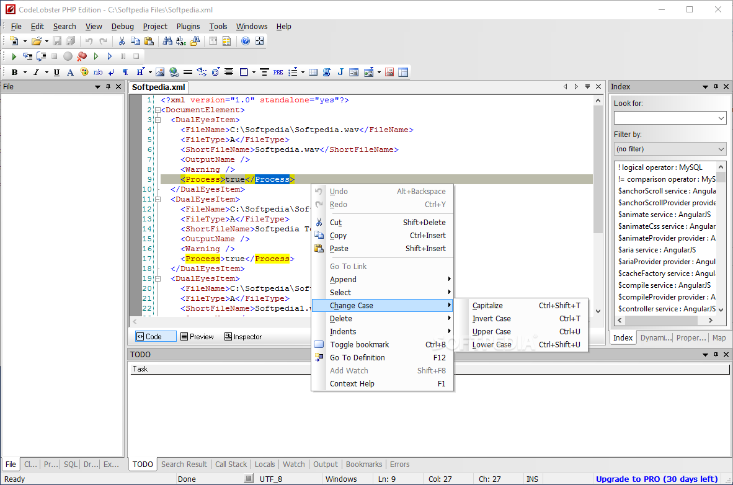Image resolution: width=733 pixels, height=485 pixels.
Task: Click Context Help in the context menu
Action: tap(383, 384)
